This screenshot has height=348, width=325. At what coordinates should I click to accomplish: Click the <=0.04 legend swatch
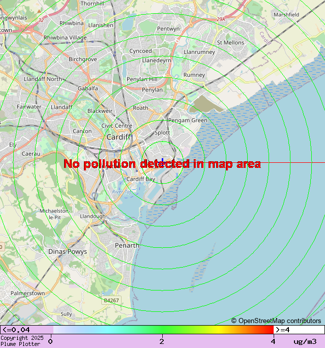(x=26, y=330)
